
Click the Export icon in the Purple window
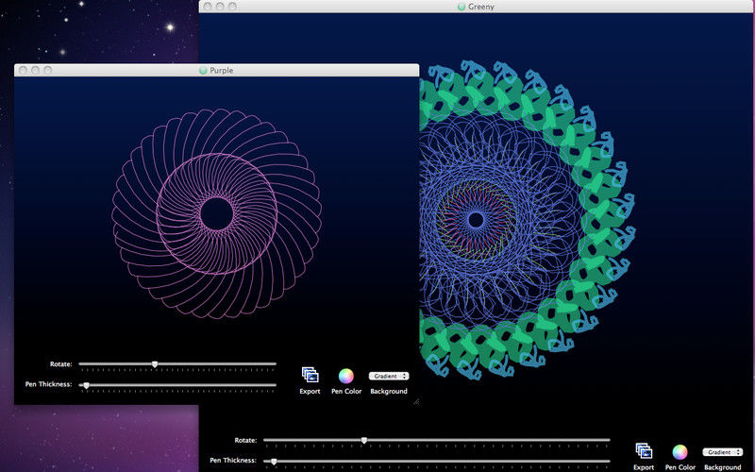[310, 375]
